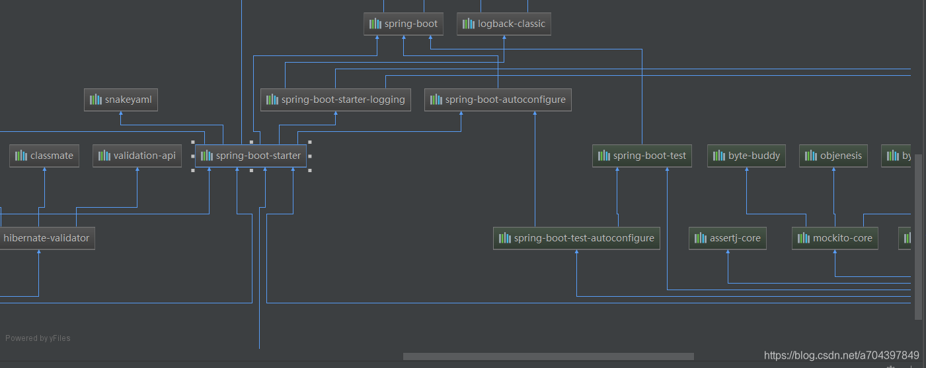Image resolution: width=926 pixels, height=368 pixels.
Task: Click the horizontal scrollbar thumb at the bottom
Action: pyautogui.click(x=549, y=356)
